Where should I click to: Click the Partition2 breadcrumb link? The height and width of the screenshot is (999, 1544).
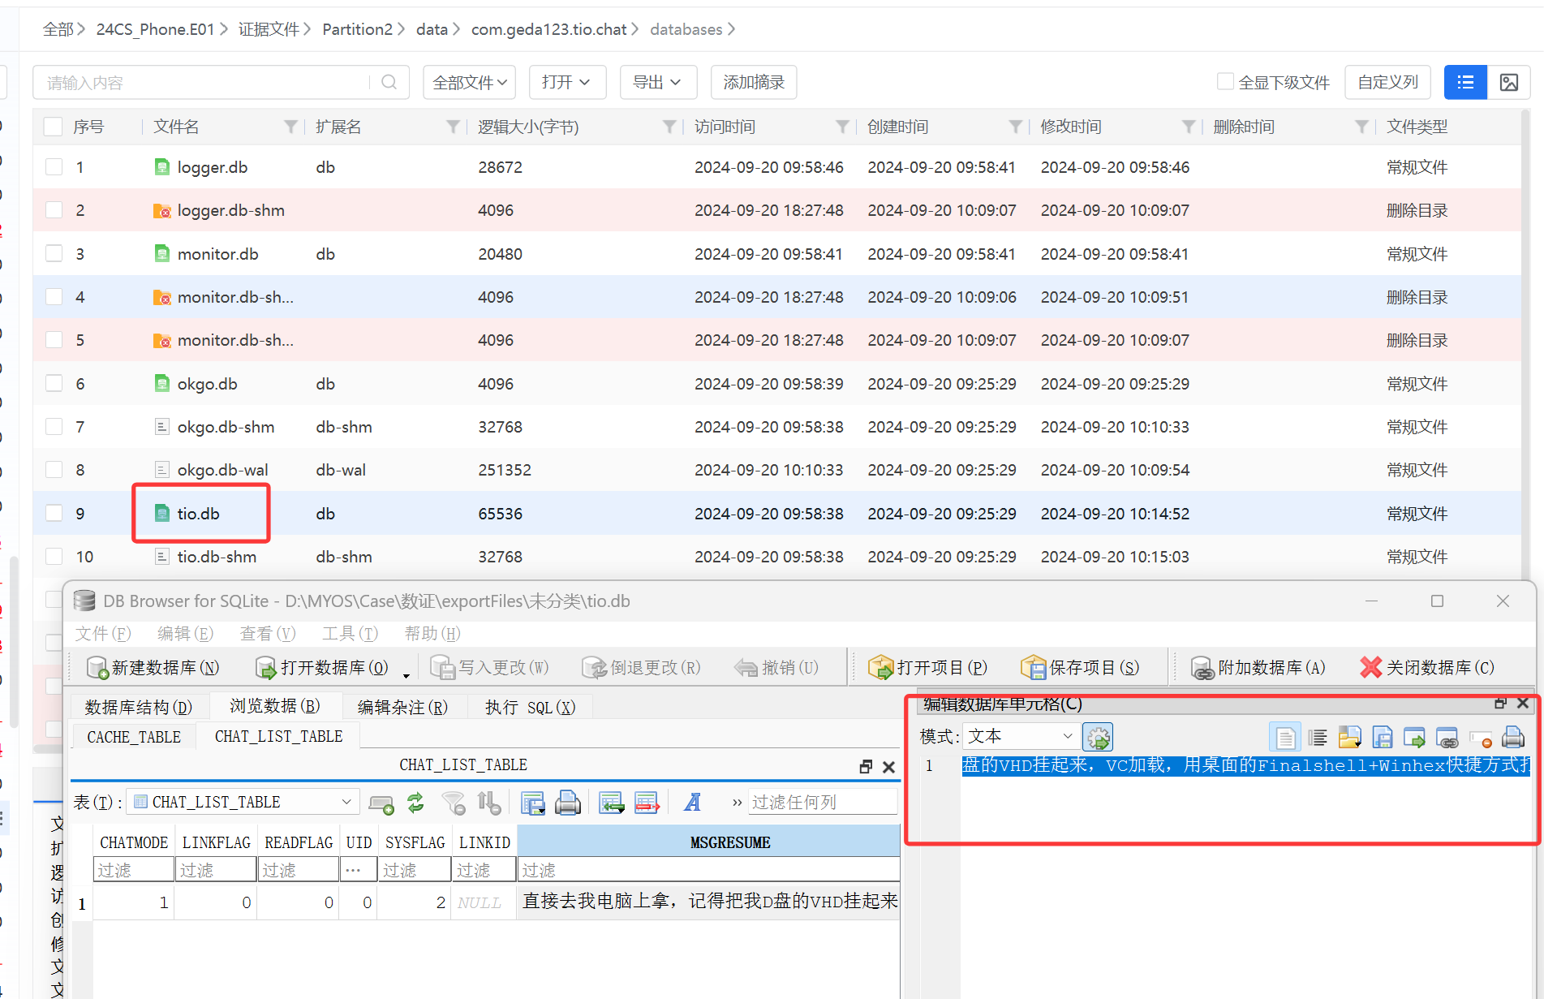coord(357,29)
